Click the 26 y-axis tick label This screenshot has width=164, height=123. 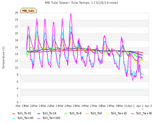point(16,13)
